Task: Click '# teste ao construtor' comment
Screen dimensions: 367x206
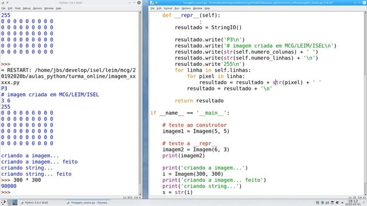Action: (194, 125)
